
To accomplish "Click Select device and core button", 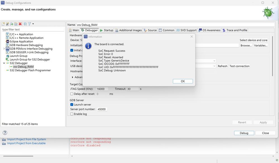I will tap(253, 40).
